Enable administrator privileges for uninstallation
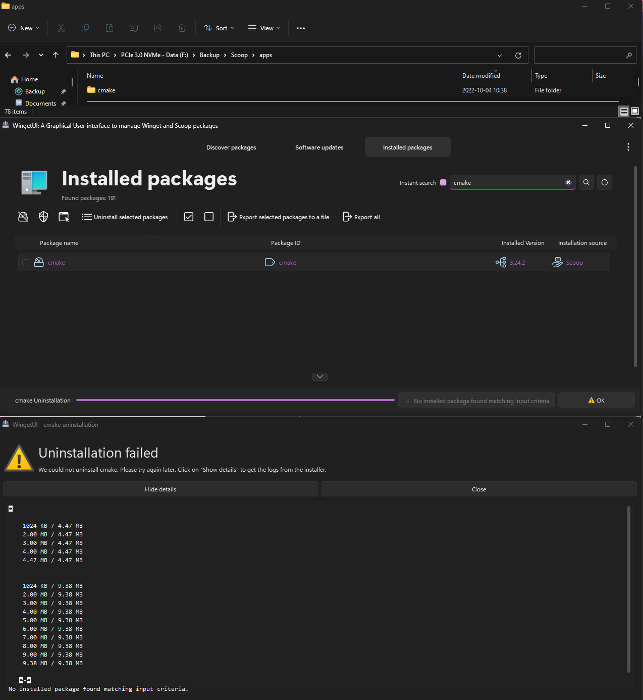 tap(43, 217)
